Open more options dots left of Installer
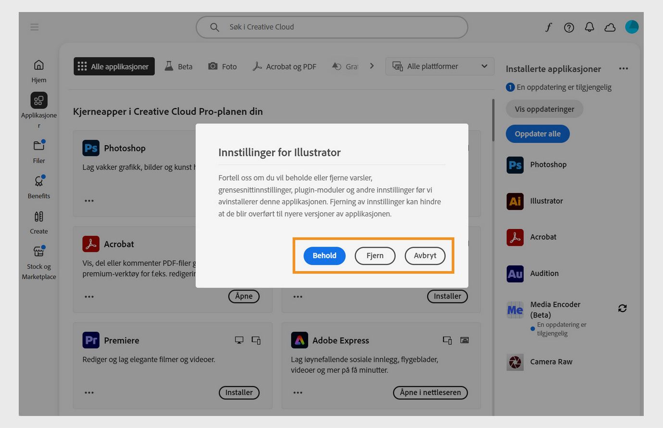The width and height of the screenshot is (663, 428). point(298,297)
